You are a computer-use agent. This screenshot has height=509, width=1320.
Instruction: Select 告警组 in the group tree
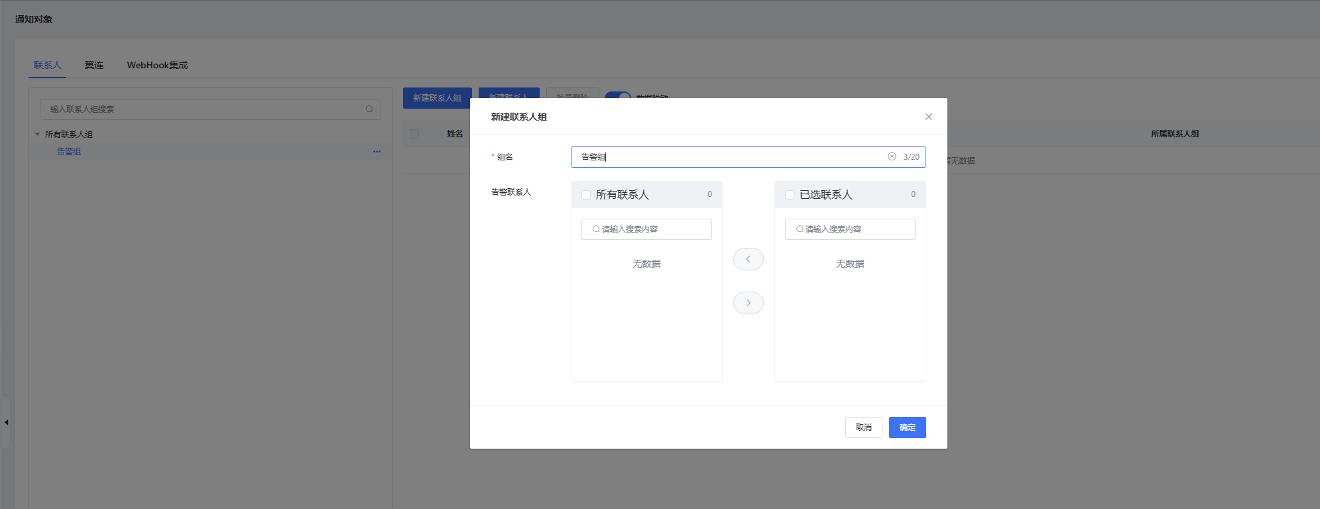tap(69, 152)
